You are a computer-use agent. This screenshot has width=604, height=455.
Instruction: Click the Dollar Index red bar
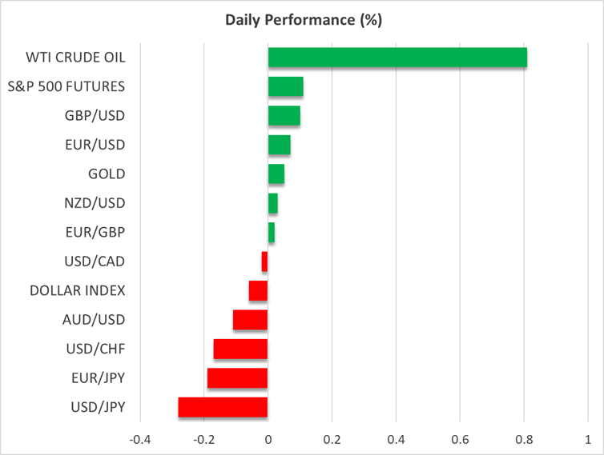(x=258, y=291)
